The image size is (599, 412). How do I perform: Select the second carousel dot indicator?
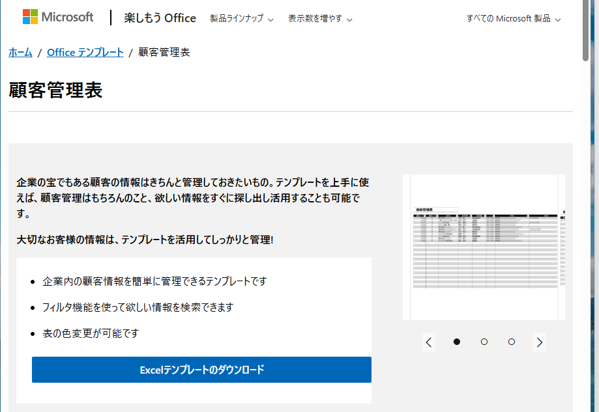click(484, 342)
